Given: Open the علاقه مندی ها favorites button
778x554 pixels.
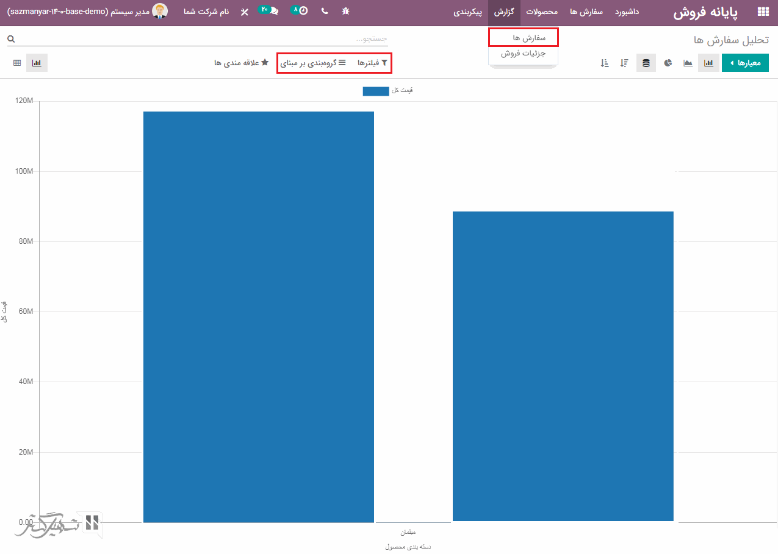Looking at the screenshot, I should click(241, 63).
